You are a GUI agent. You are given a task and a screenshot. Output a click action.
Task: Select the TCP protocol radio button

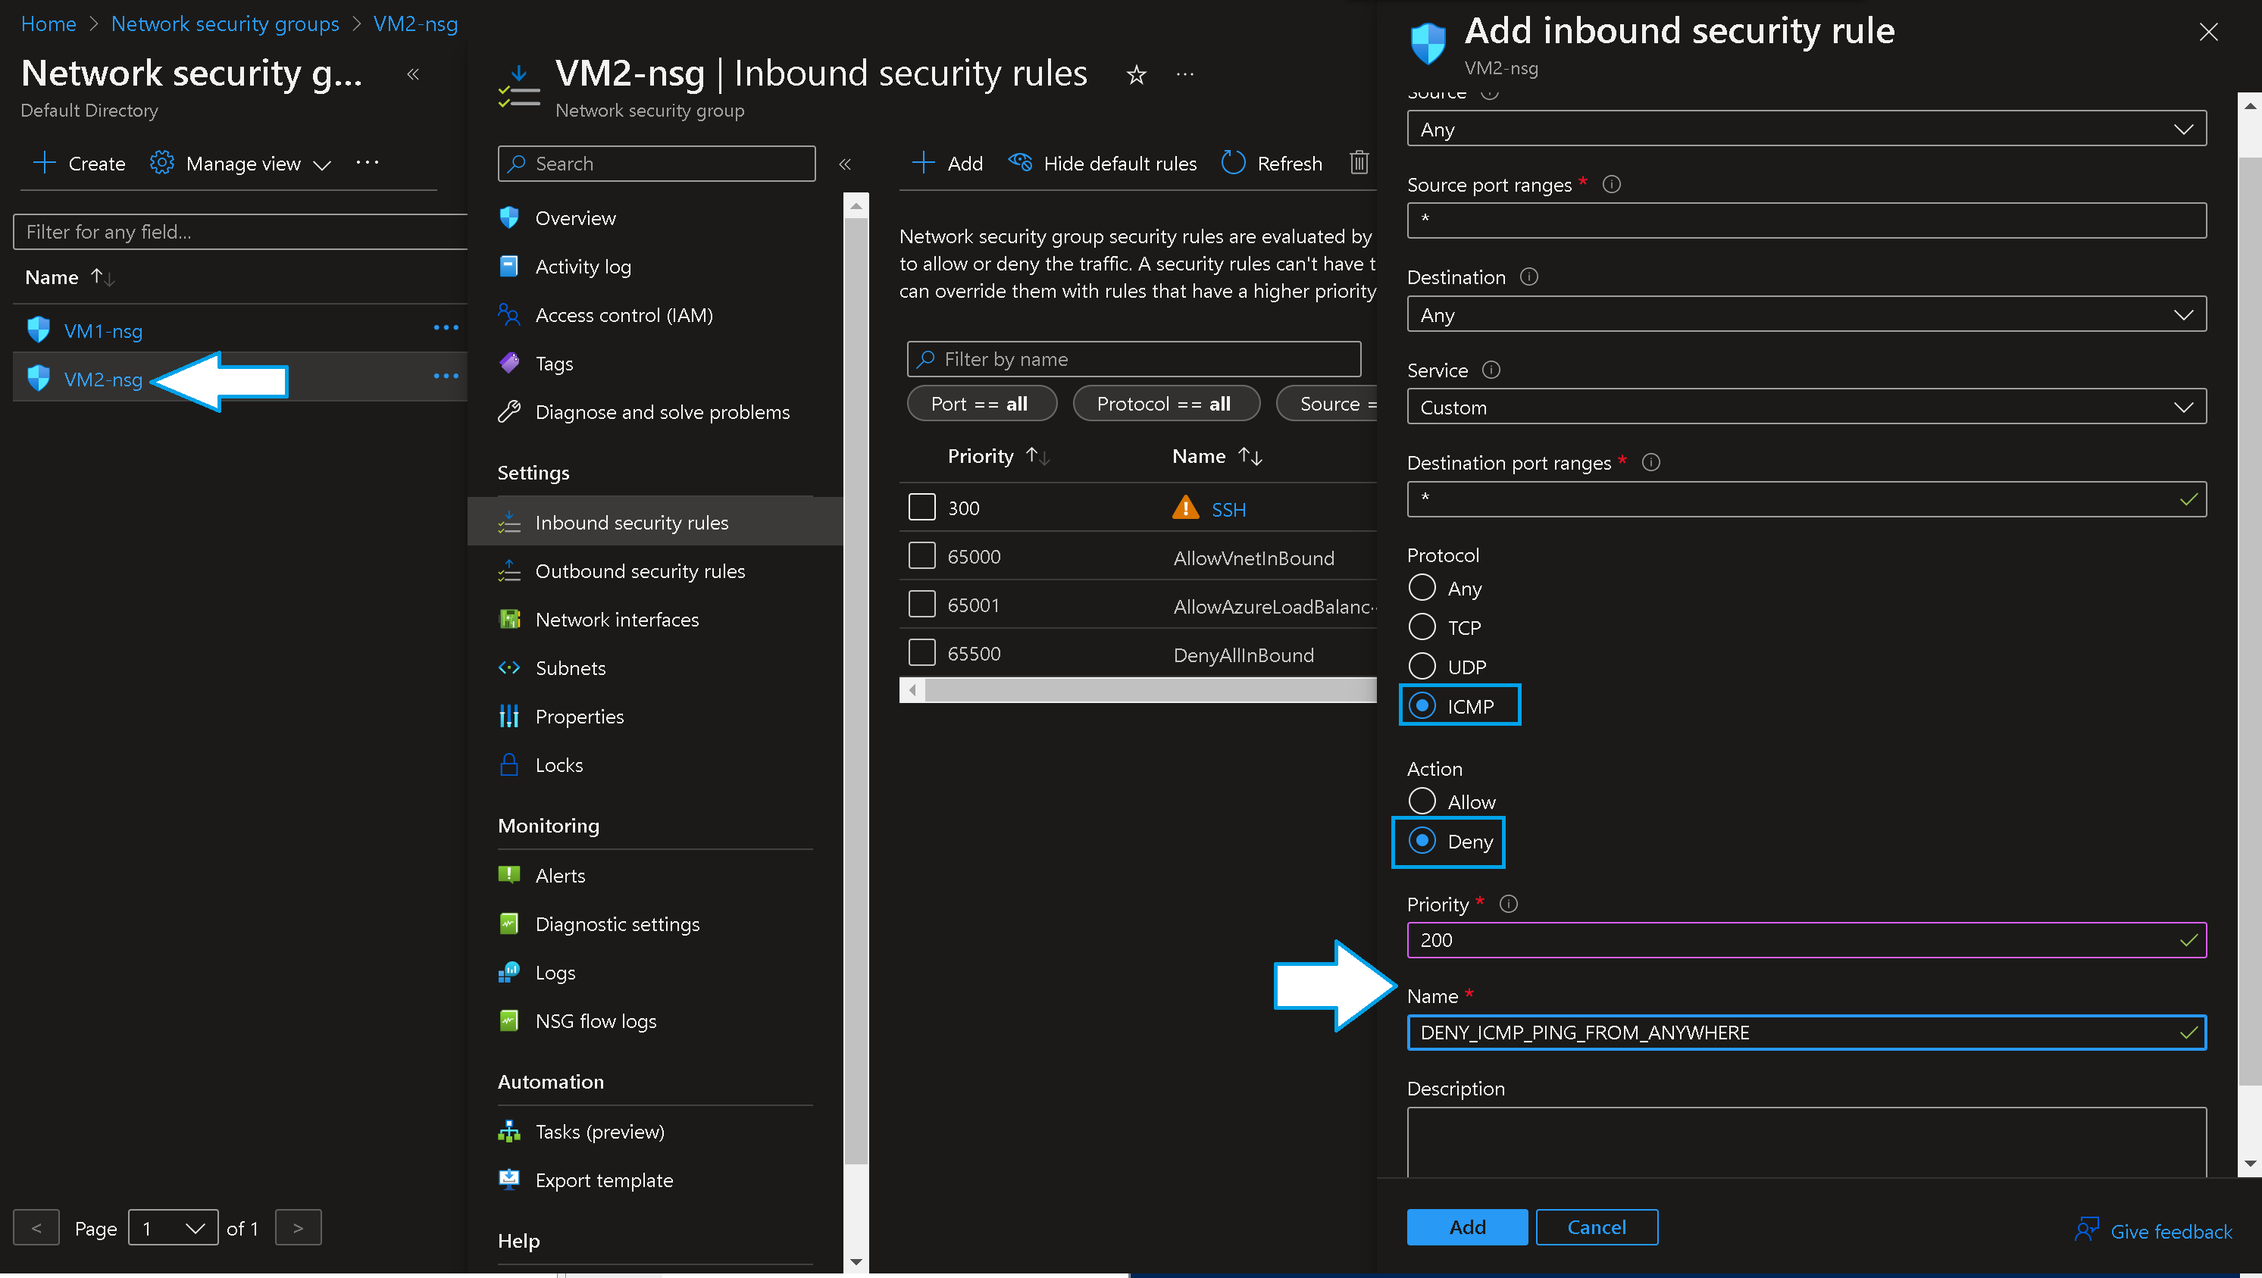[1422, 627]
